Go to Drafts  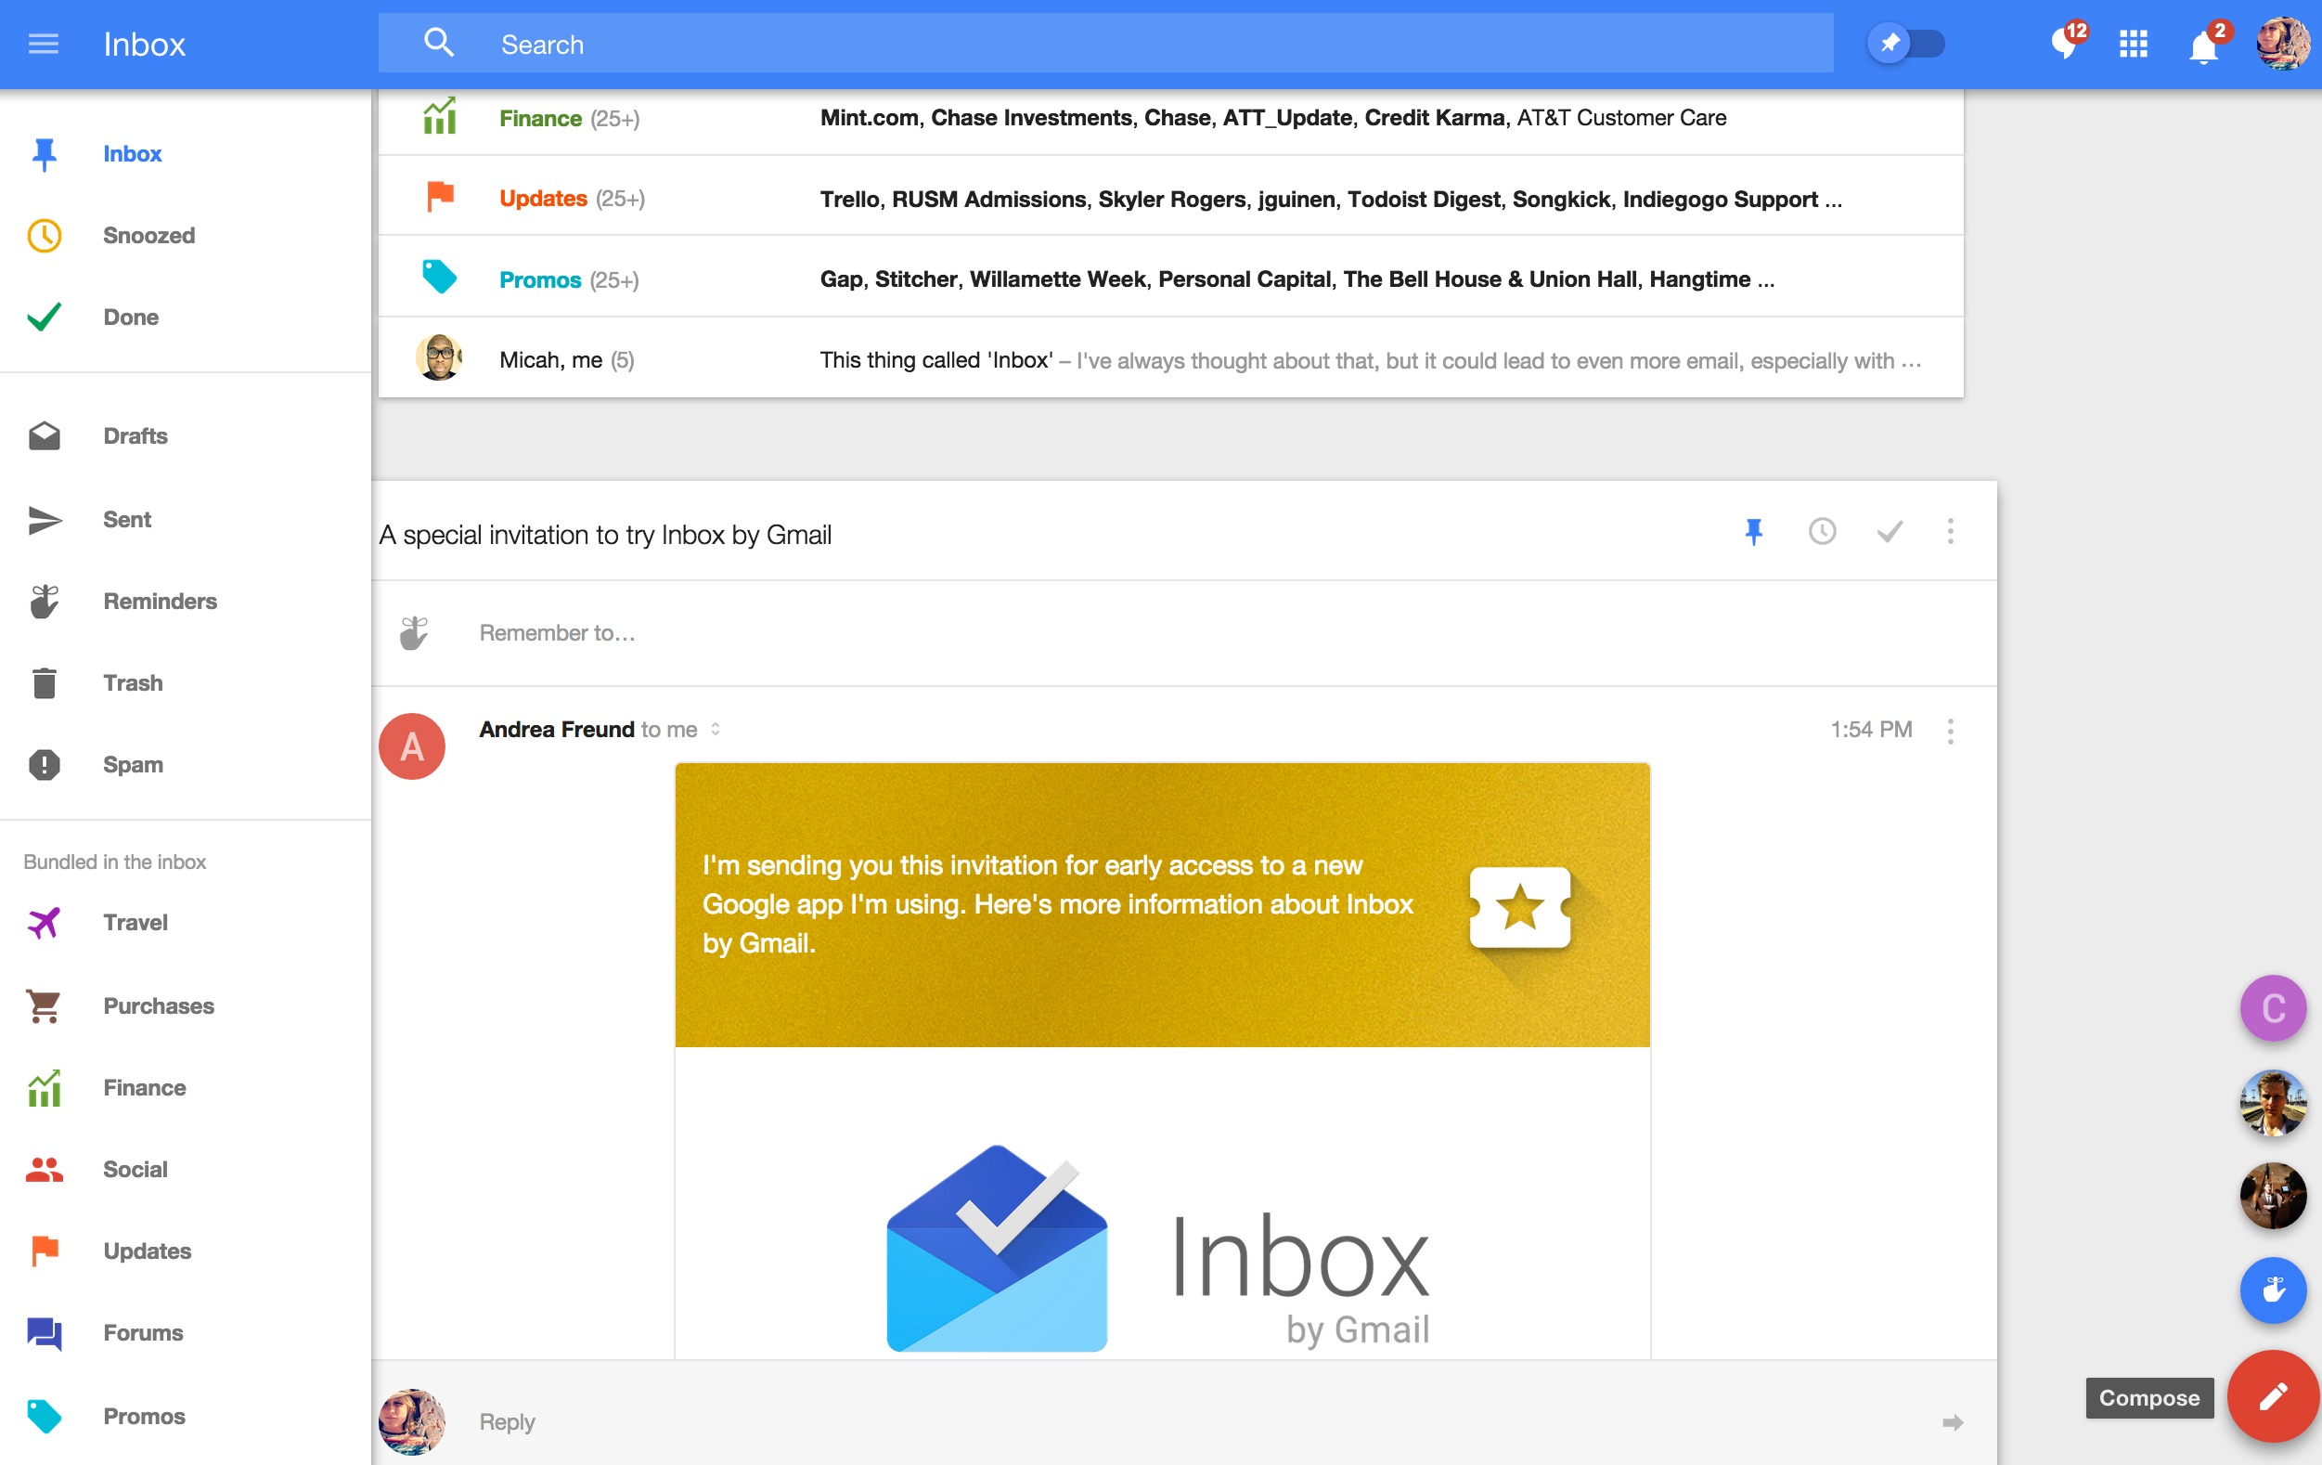point(185,436)
